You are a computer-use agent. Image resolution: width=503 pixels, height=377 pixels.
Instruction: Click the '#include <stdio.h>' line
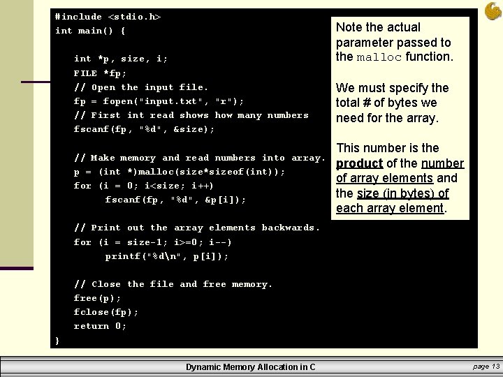coord(108,17)
